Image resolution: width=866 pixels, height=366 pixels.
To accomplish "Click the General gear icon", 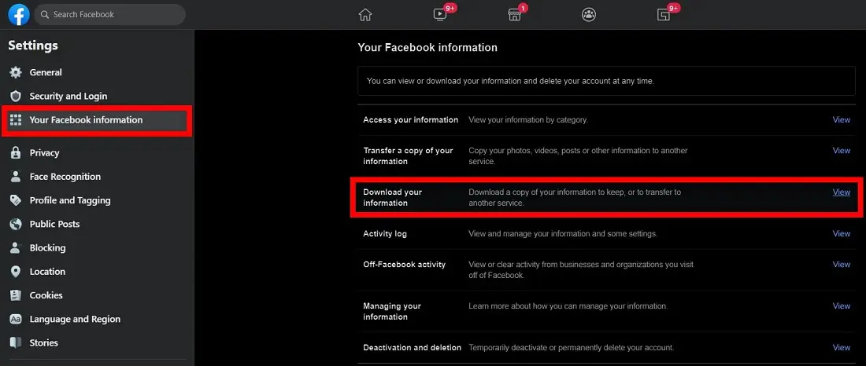I will (x=15, y=72).
